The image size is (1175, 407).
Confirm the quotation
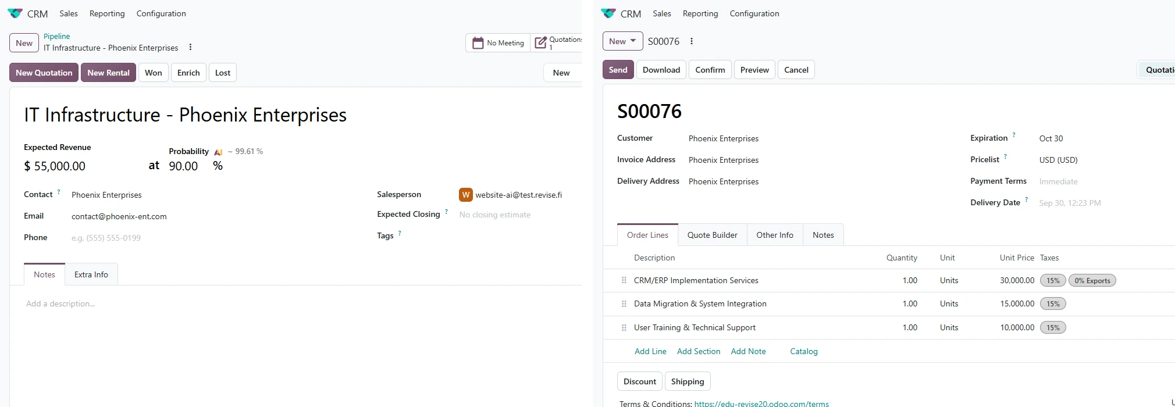pos(710,70)
